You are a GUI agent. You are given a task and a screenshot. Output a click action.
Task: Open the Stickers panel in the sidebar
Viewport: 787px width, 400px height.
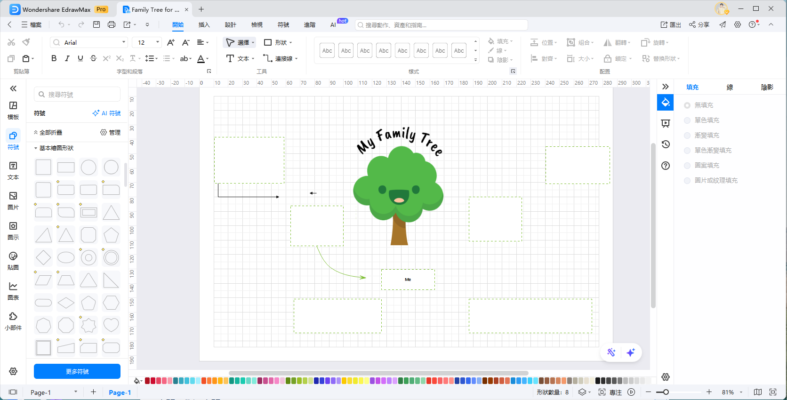coord(13,261)
